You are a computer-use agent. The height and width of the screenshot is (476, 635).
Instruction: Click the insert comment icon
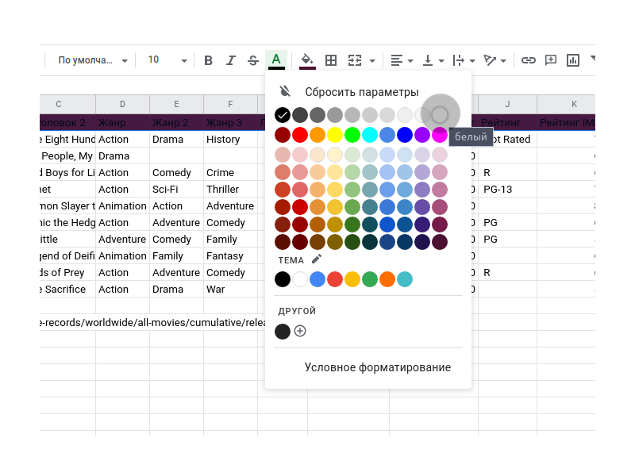(x=550, y=60)
